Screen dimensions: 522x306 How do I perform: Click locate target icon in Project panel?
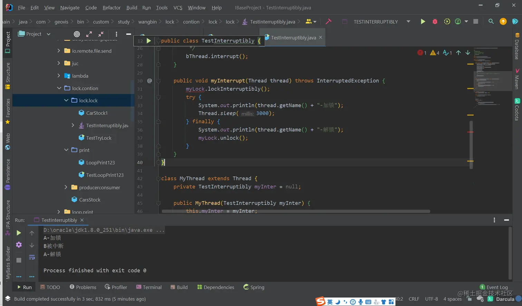(x=77, y=34)
